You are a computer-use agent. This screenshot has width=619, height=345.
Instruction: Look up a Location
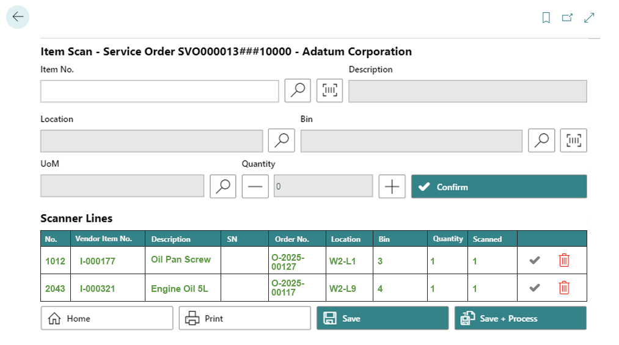[x=282, y=140]
